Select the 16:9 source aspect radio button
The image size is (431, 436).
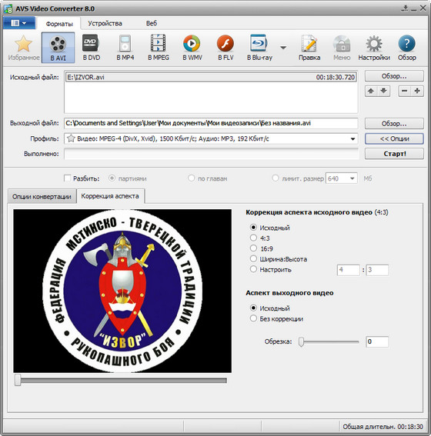(253, 248)
